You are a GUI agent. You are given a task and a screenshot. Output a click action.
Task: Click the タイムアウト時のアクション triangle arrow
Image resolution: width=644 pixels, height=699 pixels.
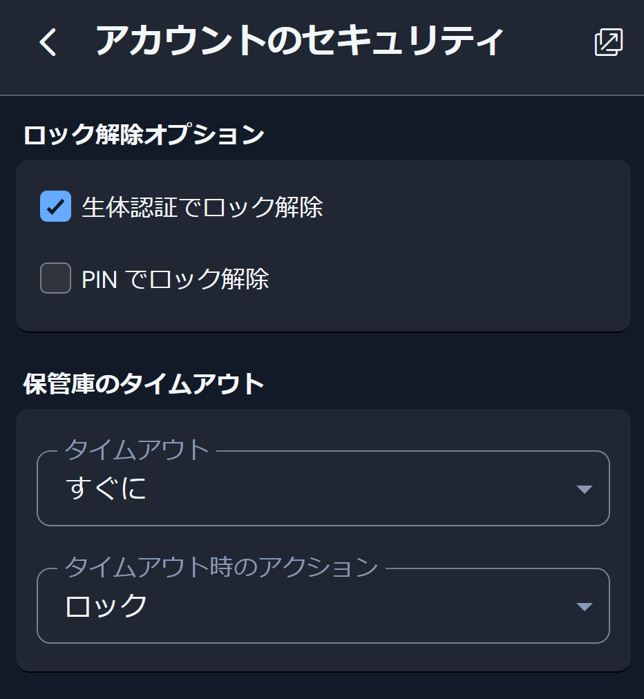(585, 606)
